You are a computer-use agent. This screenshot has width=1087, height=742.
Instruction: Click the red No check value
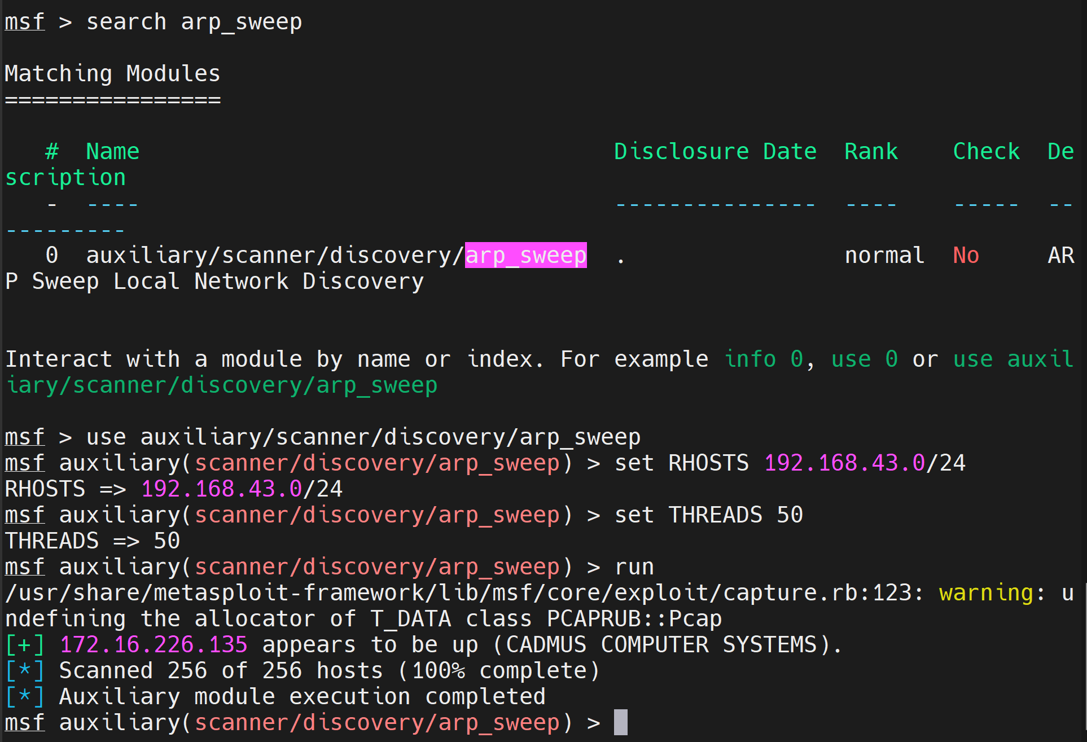click(x=966, y=256)
